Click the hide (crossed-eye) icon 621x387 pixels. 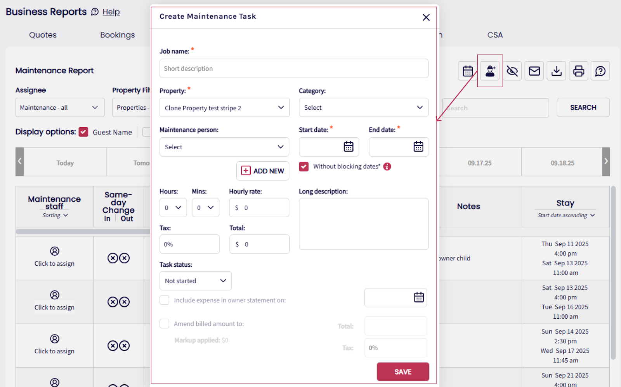512,71
